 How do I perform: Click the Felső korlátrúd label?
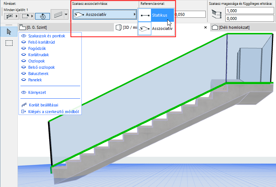pyautogui.click(x=41, y=42)
